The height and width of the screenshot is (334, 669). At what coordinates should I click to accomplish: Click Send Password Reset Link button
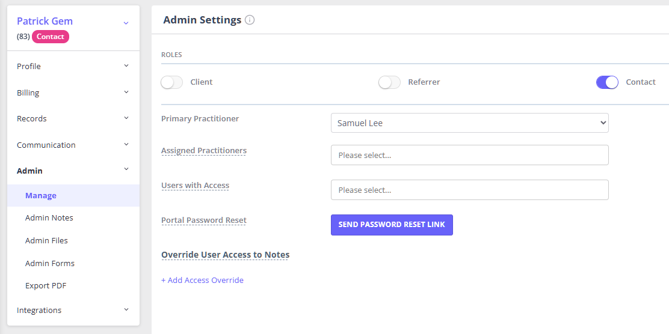click(392, 225)
